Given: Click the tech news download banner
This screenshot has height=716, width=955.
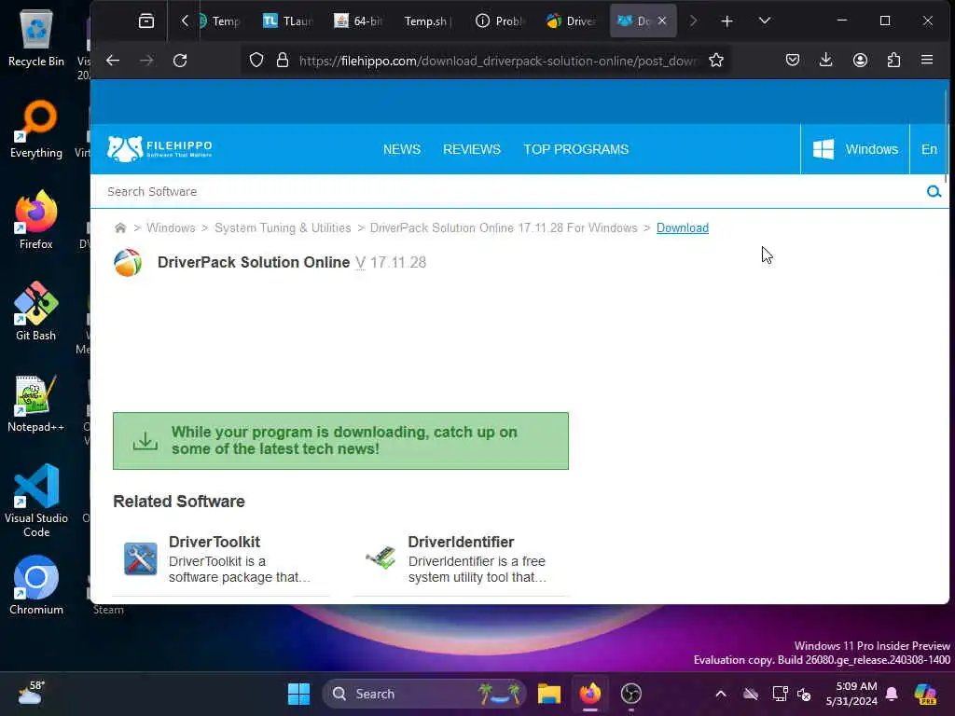Looking at the screenshot, I should click(340, 441).
